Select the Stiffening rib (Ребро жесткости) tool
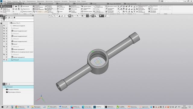The width and height of the screenshot is (193, 109). (61, 6)
